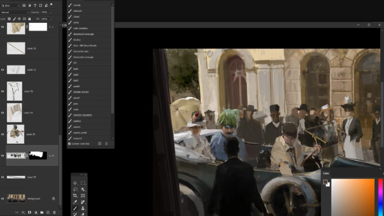
Task: Filter layers by pixel layers
Action: pyautogui.click(x=24, y=5)
